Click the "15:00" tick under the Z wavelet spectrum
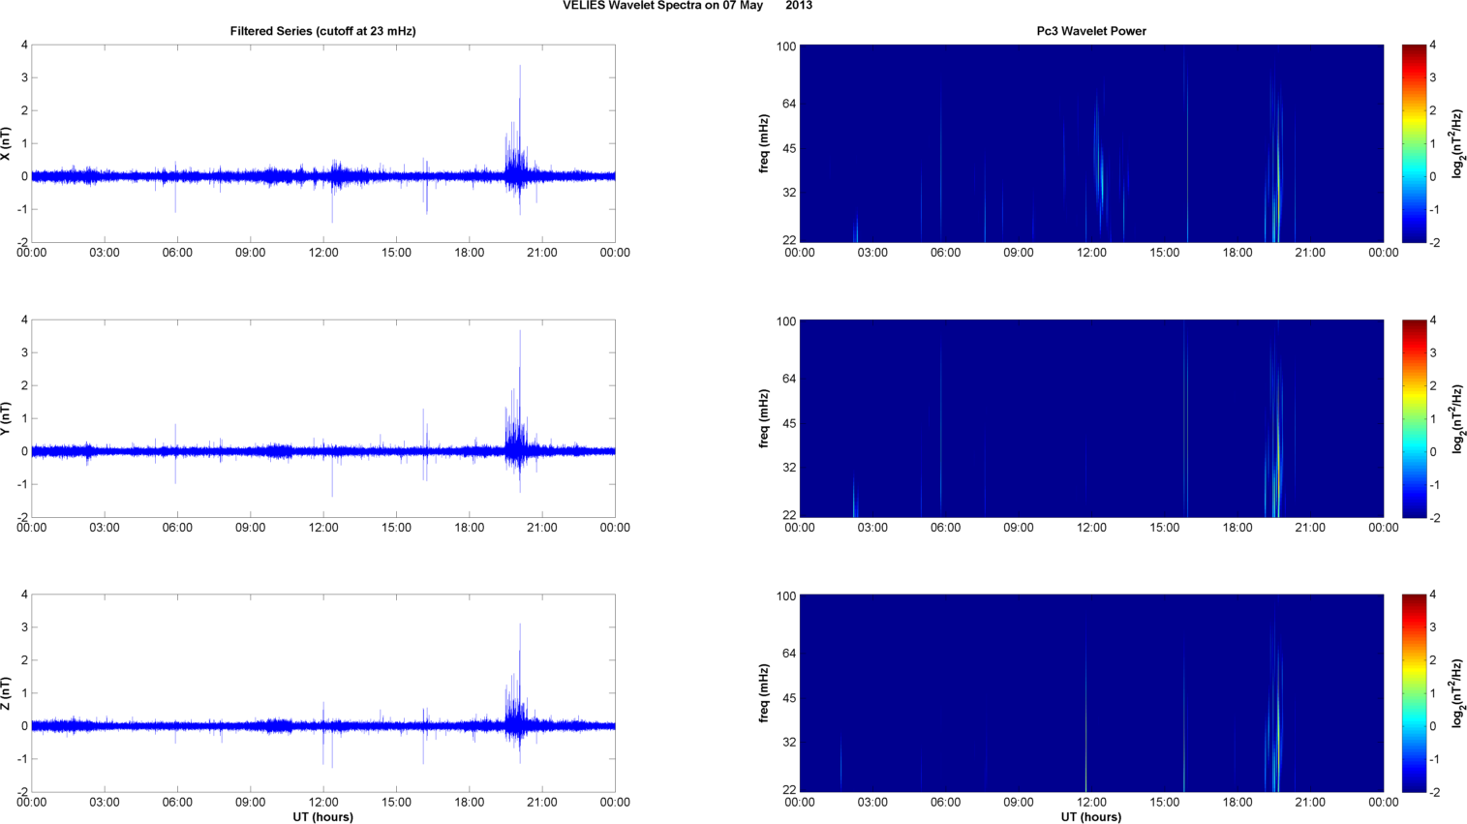Image resolution: width=1467 pixels, height=824 pixels. [1165, 802]
